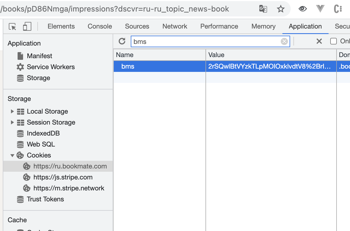
Task: Bookmark page with the star icon
Action: click(280, 9)
